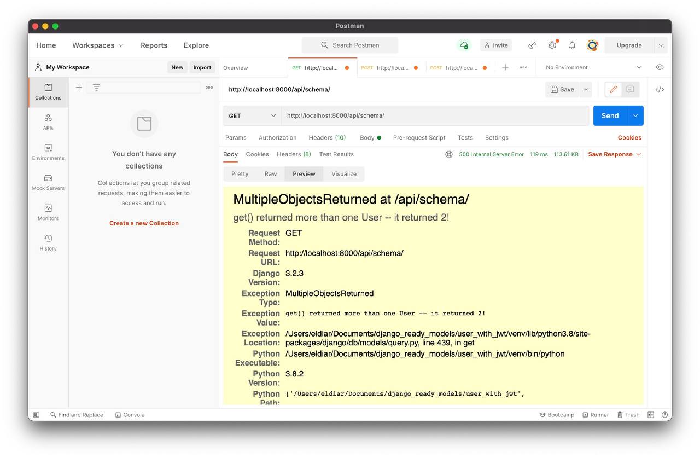This screenshot has width=700, height=458.
Task: Open the Params tab
Action: coord(236,138)
